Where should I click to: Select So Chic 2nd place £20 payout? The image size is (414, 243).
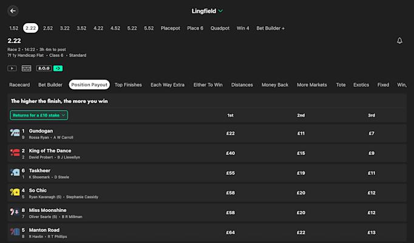(301, 193)
